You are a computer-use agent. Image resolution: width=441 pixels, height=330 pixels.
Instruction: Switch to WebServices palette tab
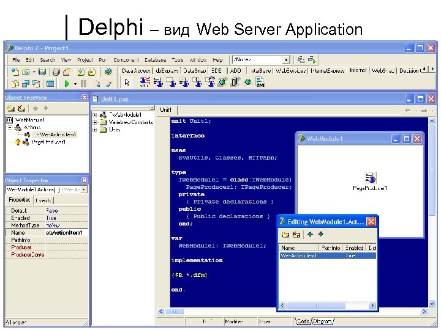point(290,71)
